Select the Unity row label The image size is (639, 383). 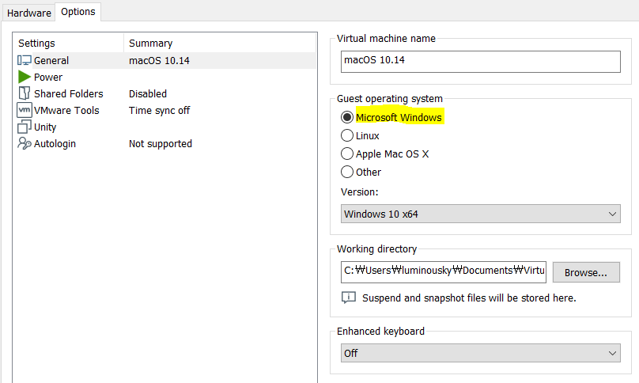point(45,127)
